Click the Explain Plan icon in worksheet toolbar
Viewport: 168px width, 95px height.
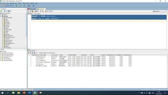33,11
